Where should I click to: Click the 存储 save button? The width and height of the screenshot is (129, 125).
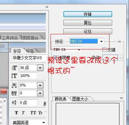tap(88, 14)
